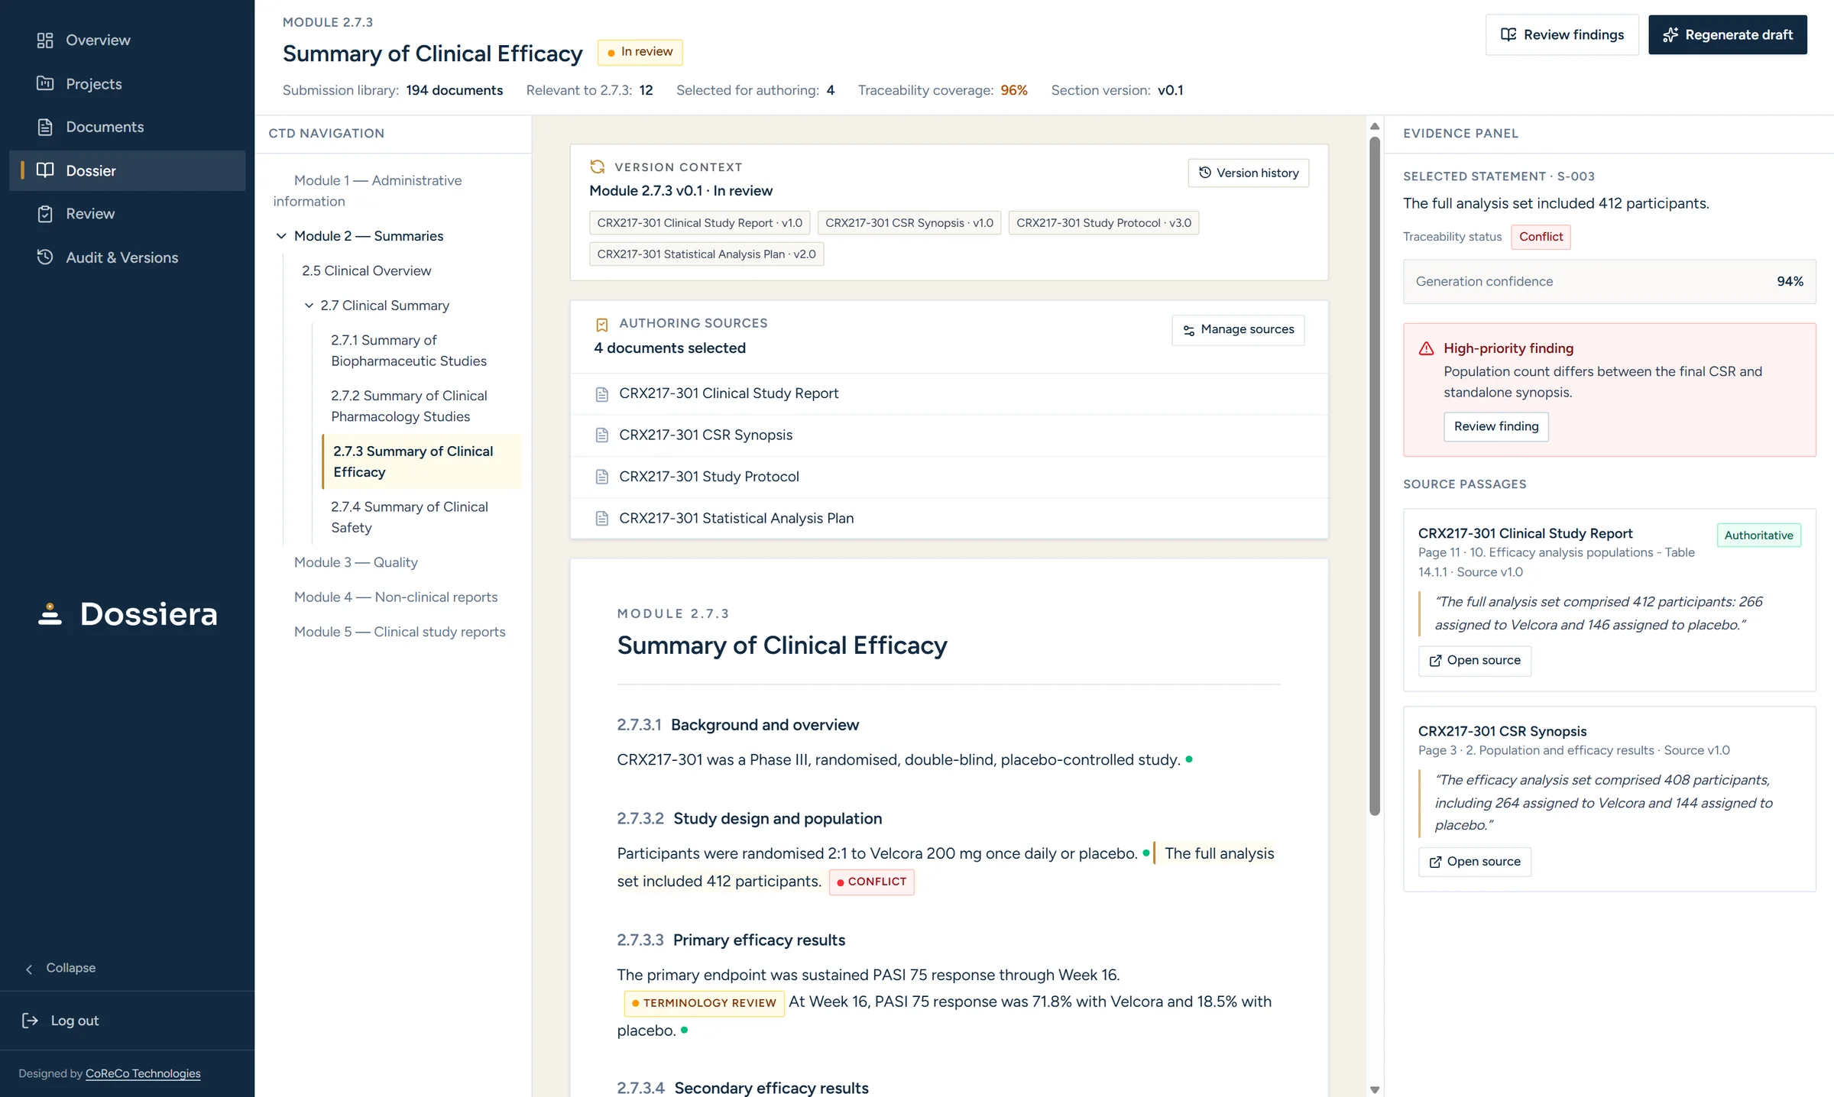Click the Projects icon in sidebar
The width and height of the screenshot is (1834, 1097).
coord(45,84)
